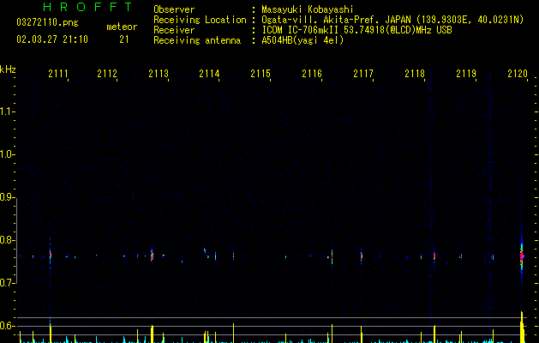This screenshot has width=539, height=343.
Task: Click the 2113 time axis marker
Action: tap(159, 73)
